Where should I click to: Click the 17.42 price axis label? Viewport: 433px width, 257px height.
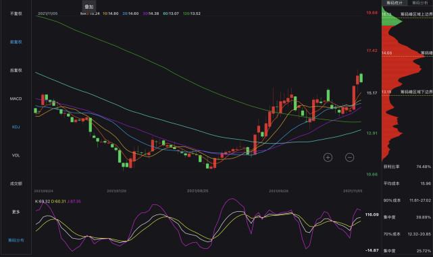(x=372, y=51)
